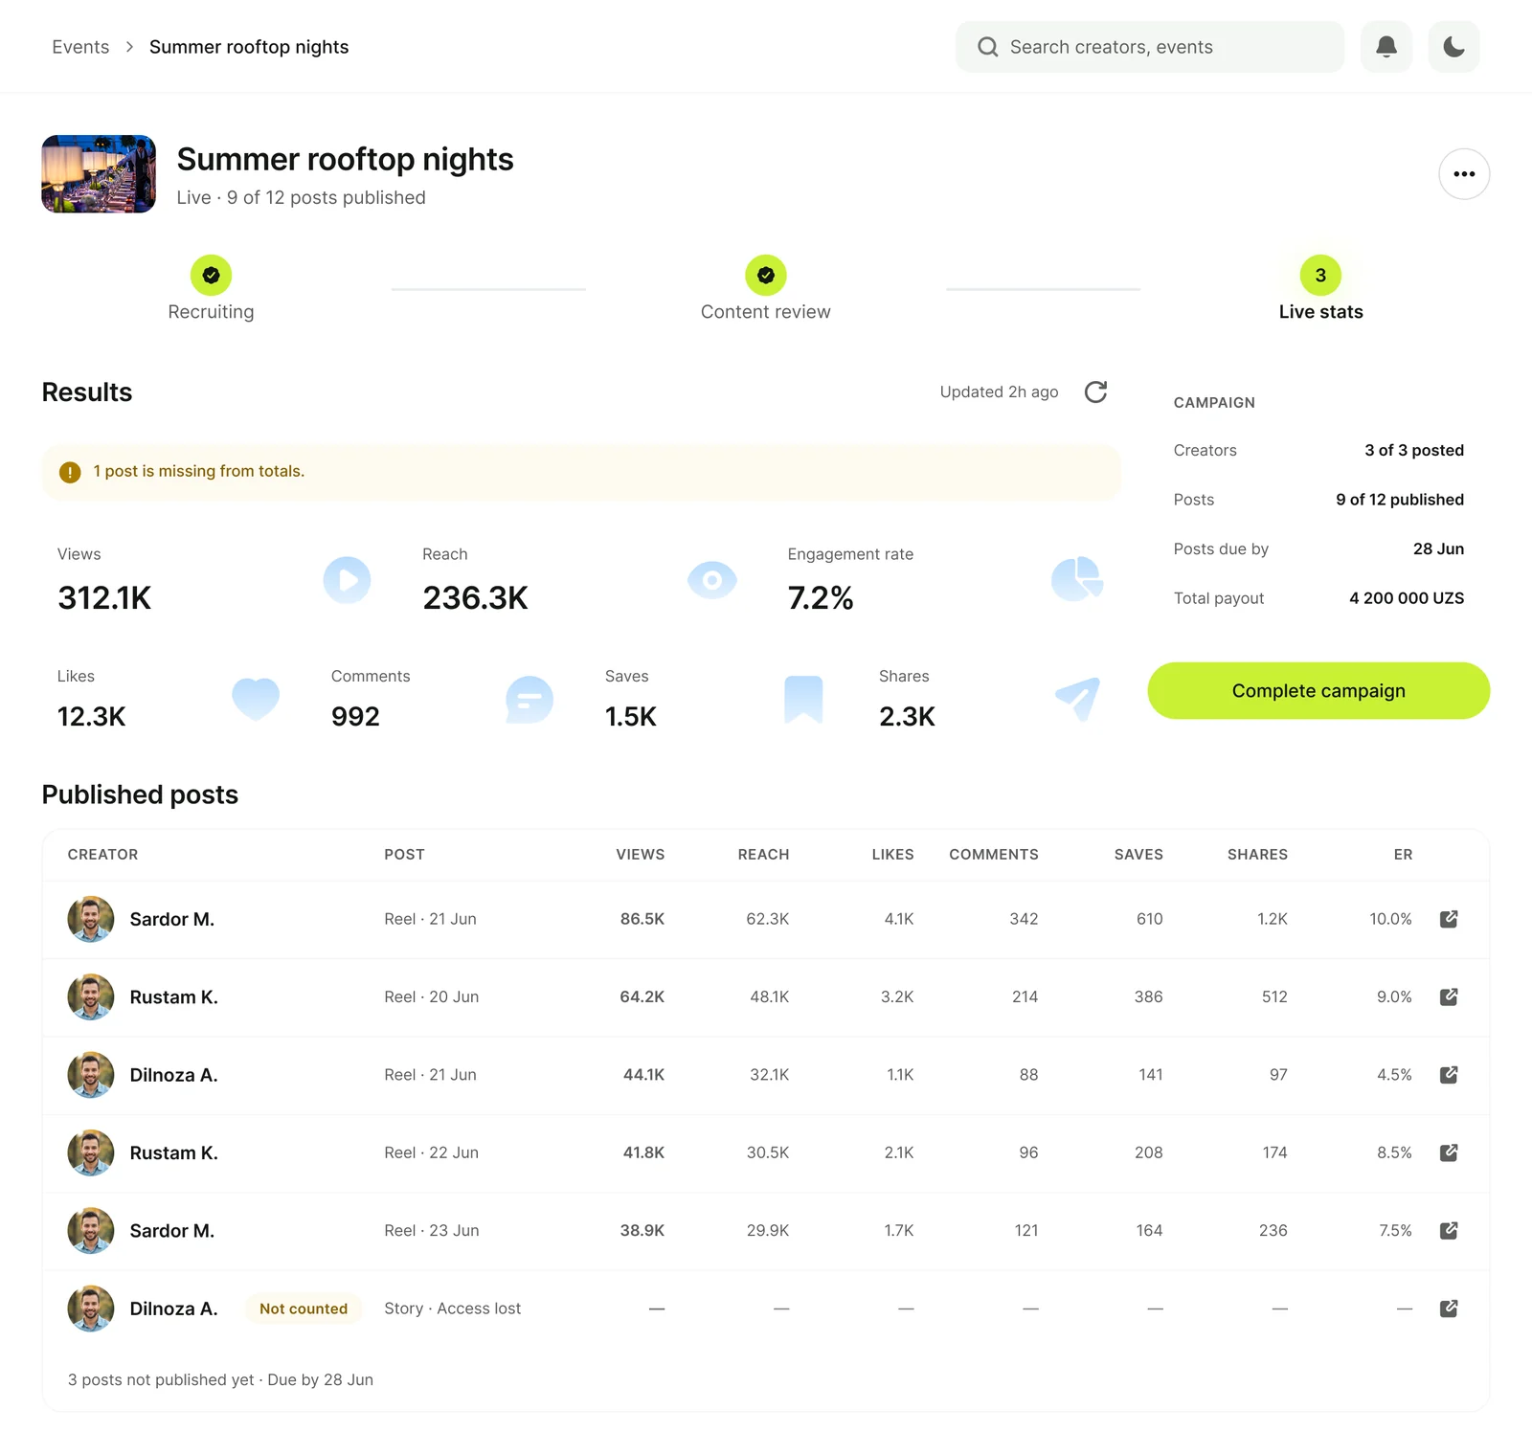Image resolution: width=1532 pixels, height=1454 pixels.
Task: Open Sardor M. 21 Jun post external link
Action: pos(1449,919)
